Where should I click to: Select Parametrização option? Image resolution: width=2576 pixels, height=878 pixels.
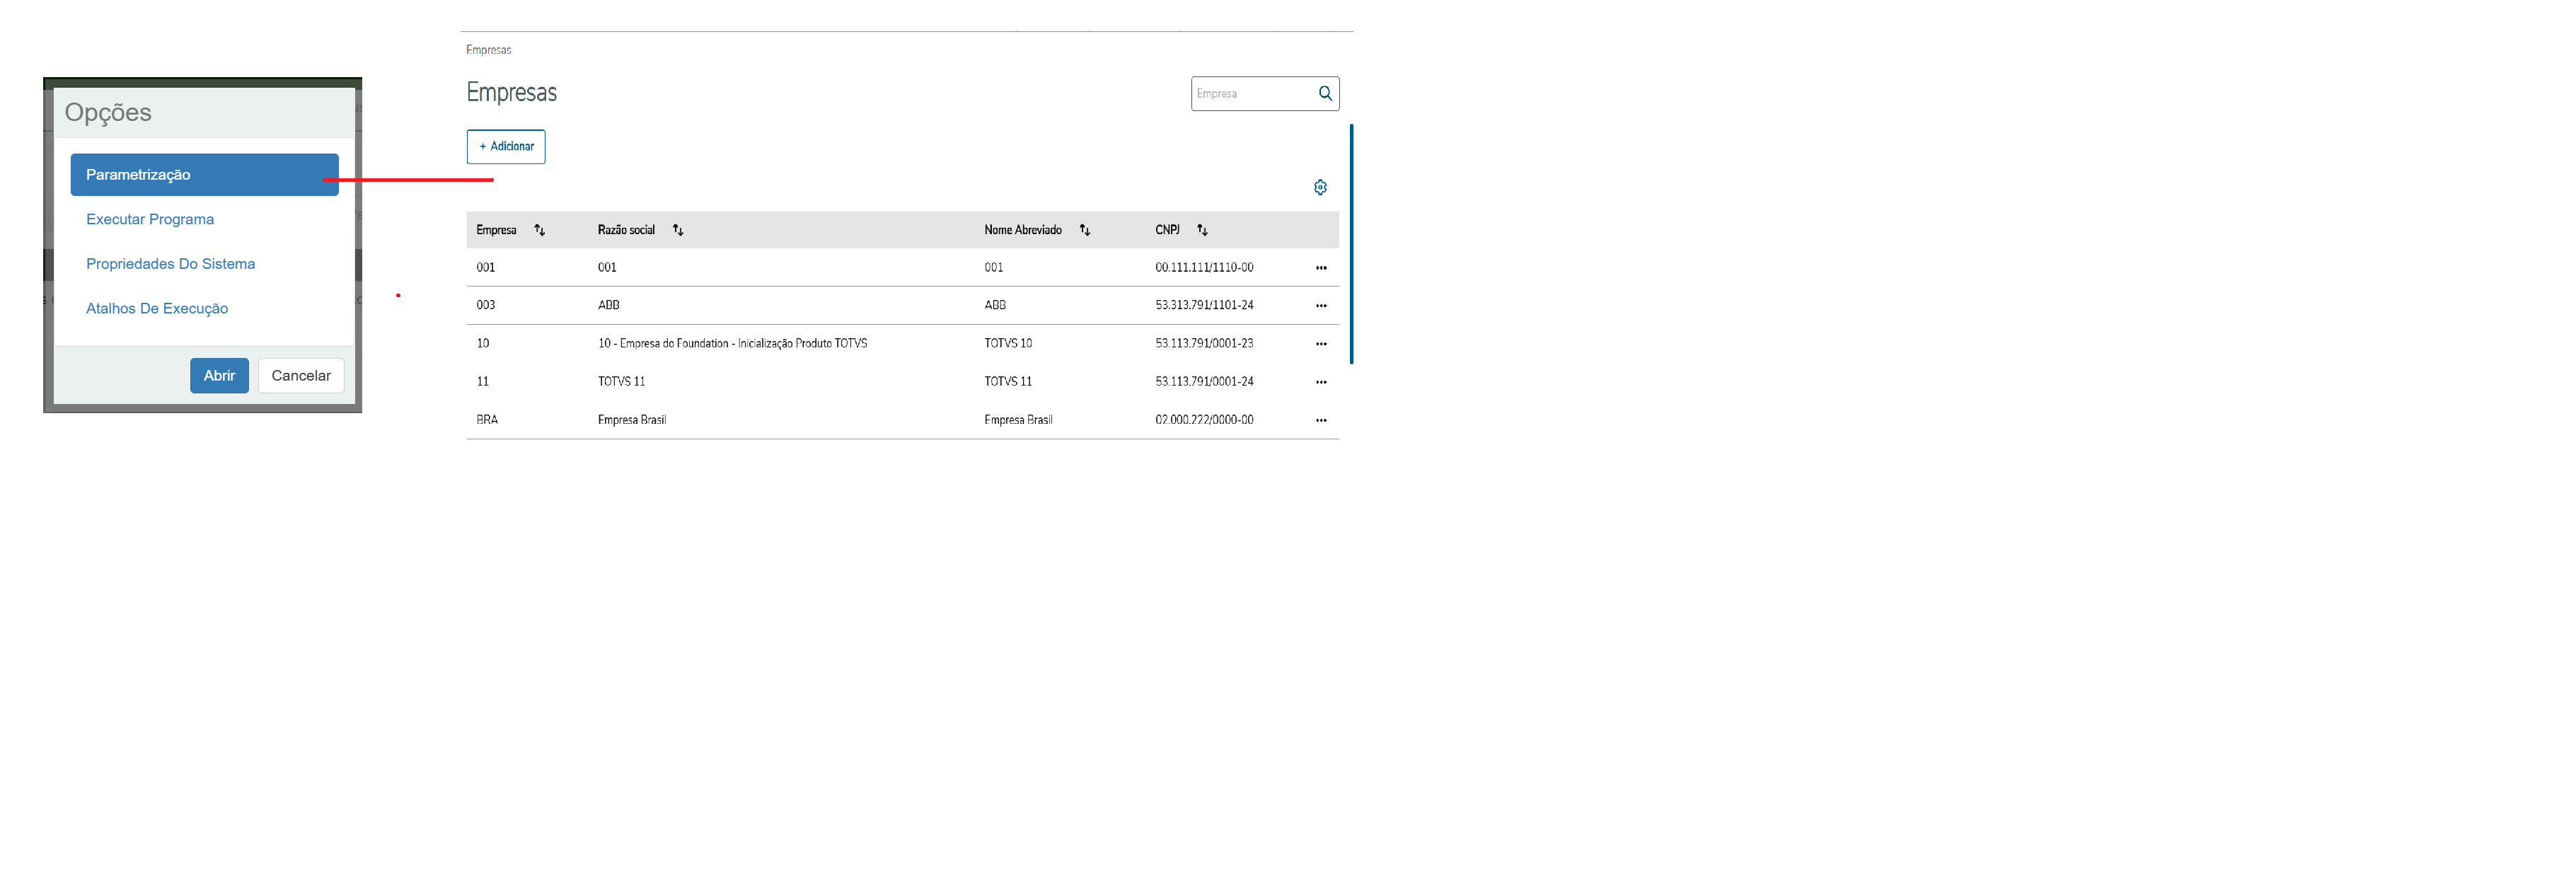tap(204, 175)
